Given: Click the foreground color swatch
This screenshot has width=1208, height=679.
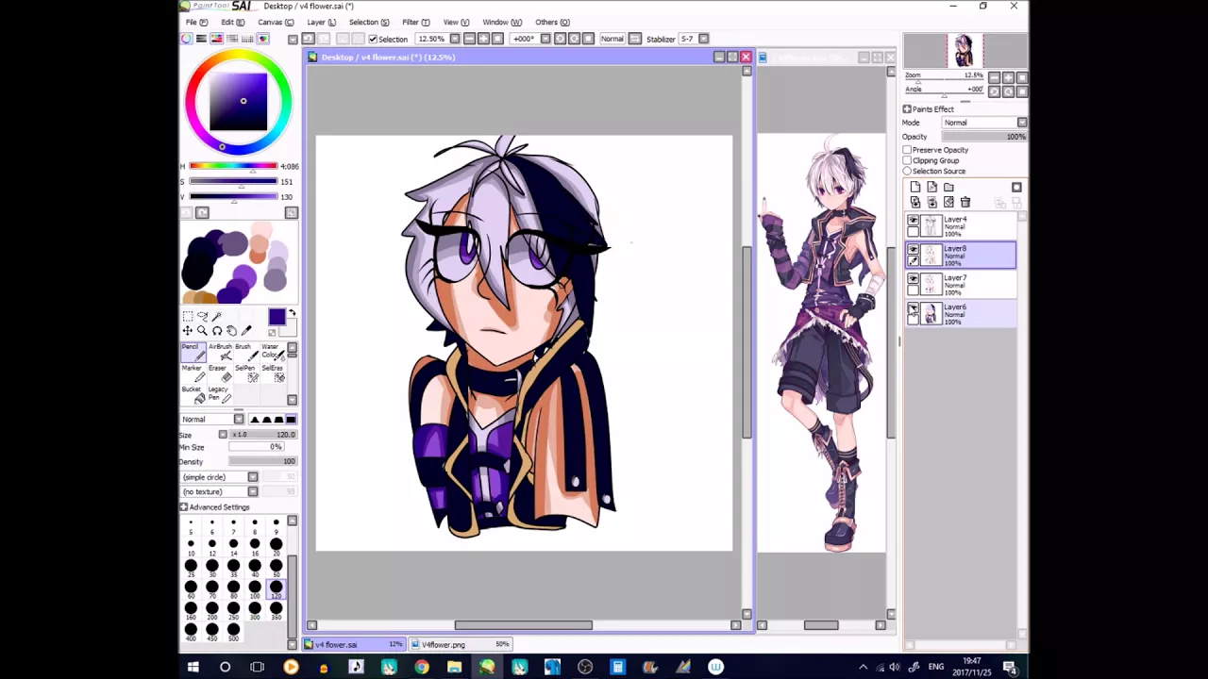Looking at the screenshot, I should pos(277,318).
